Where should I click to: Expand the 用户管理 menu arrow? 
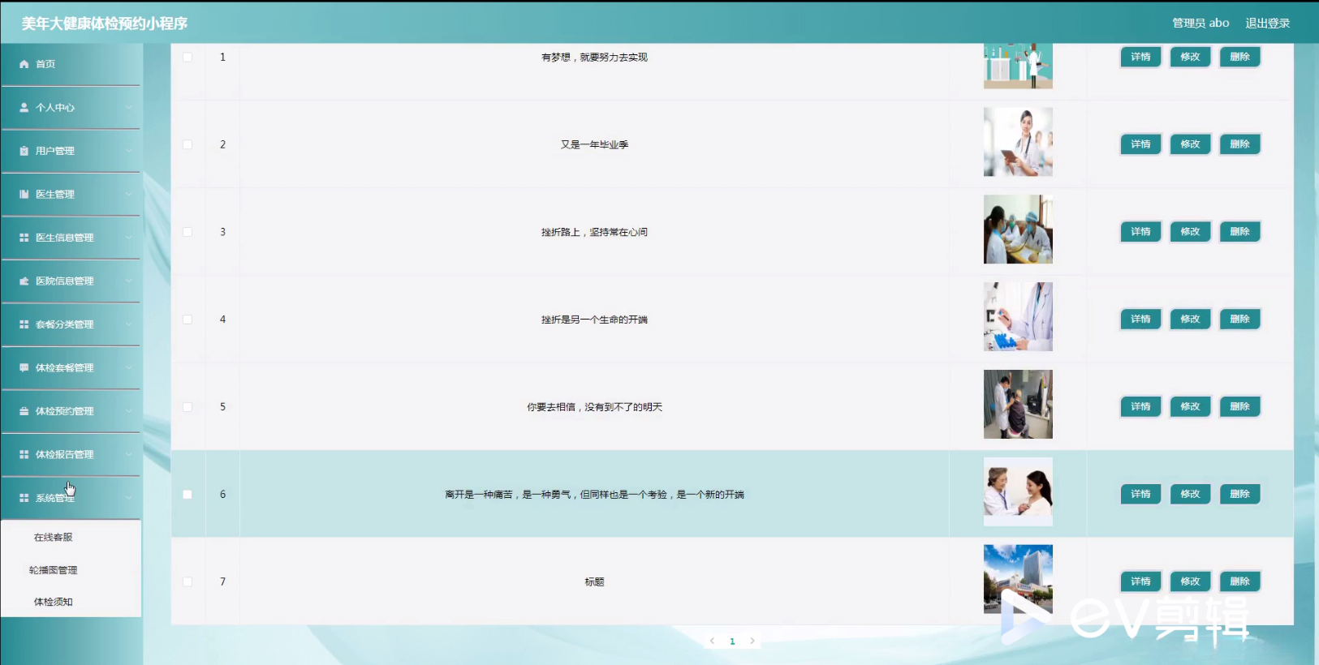[x=128, y=151]
